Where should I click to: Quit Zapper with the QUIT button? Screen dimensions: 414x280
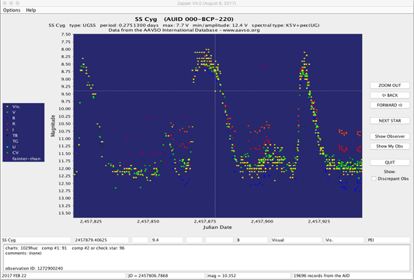(x=390, y=162)
